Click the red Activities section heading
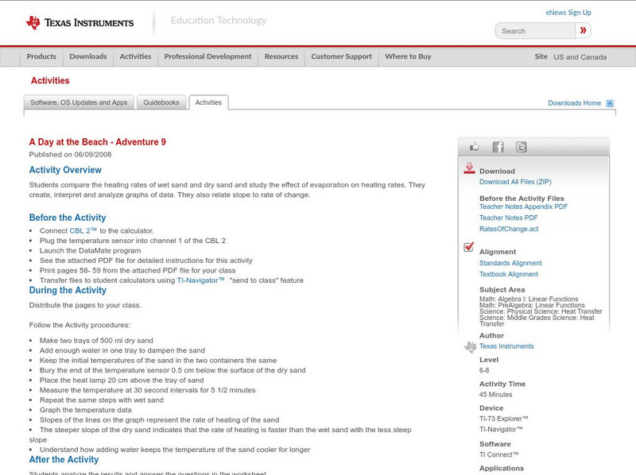 [50, 81]
